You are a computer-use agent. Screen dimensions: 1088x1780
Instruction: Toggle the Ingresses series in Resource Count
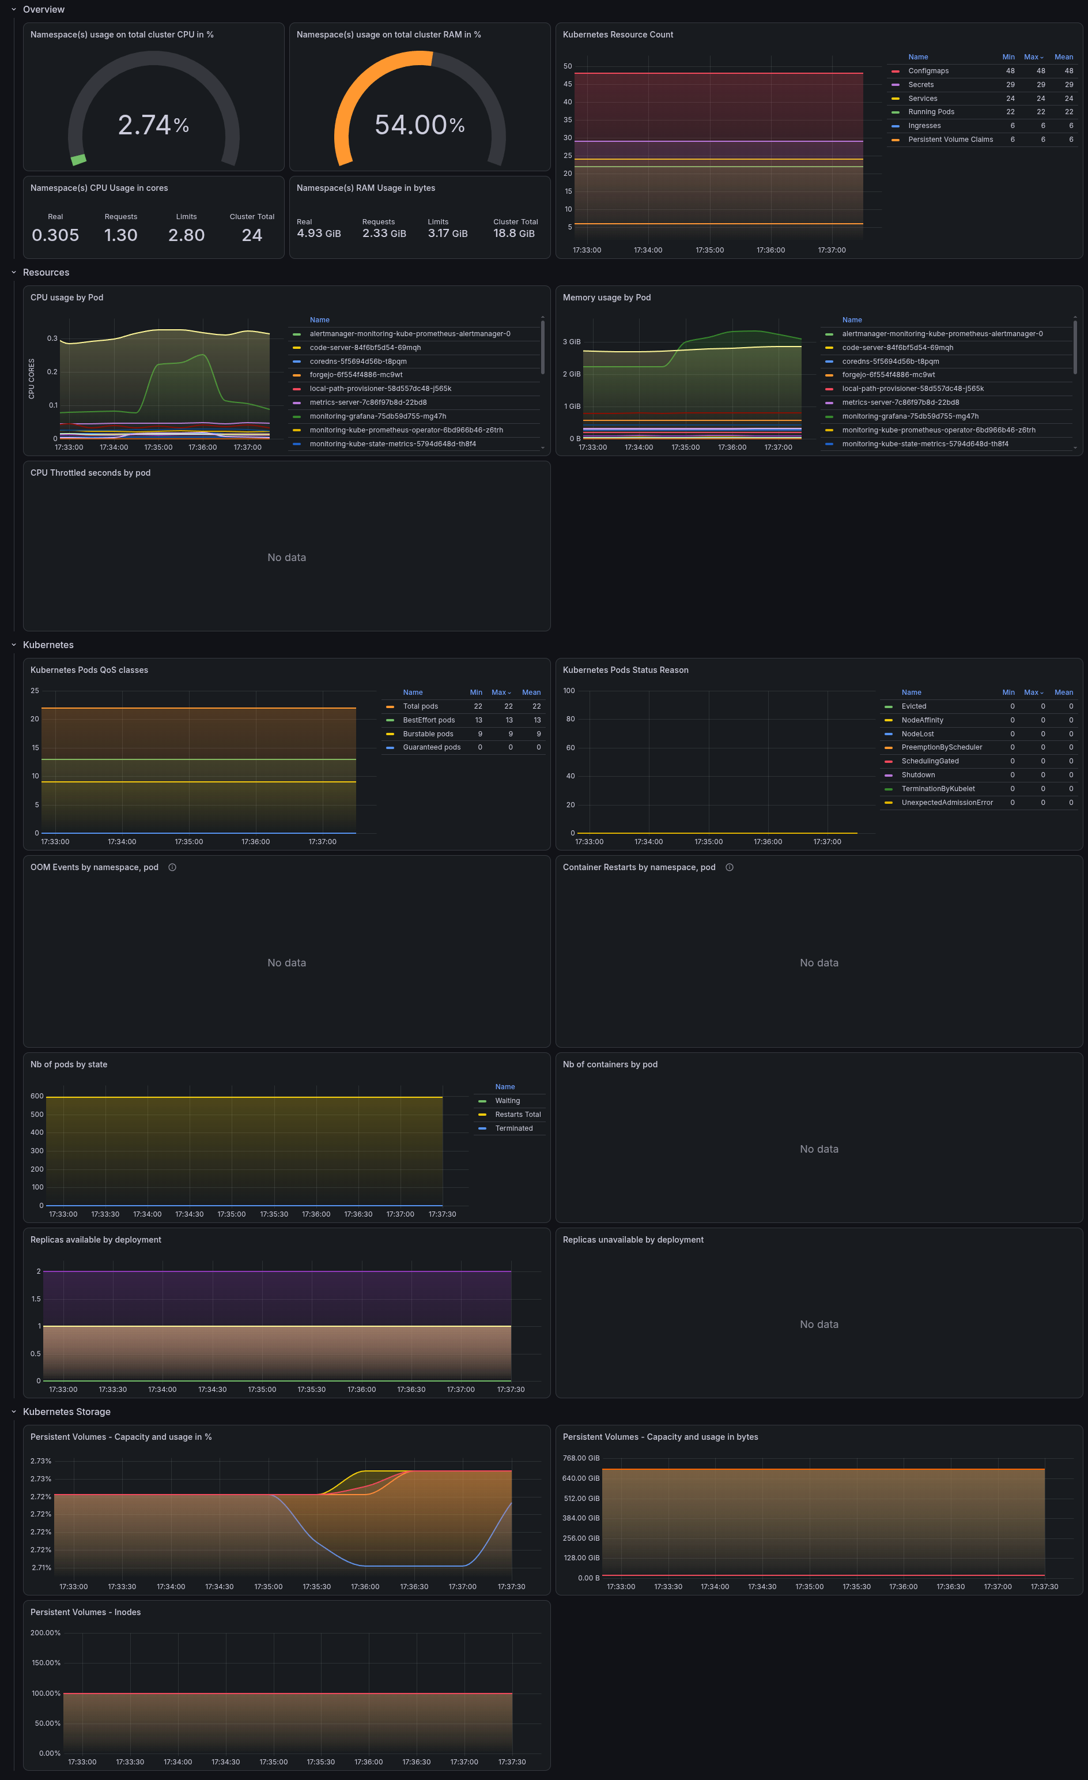pyautogui.click(x=924, y=126)
